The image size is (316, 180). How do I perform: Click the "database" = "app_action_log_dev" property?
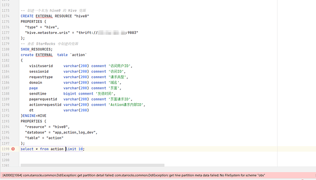[x=61, y=132]
